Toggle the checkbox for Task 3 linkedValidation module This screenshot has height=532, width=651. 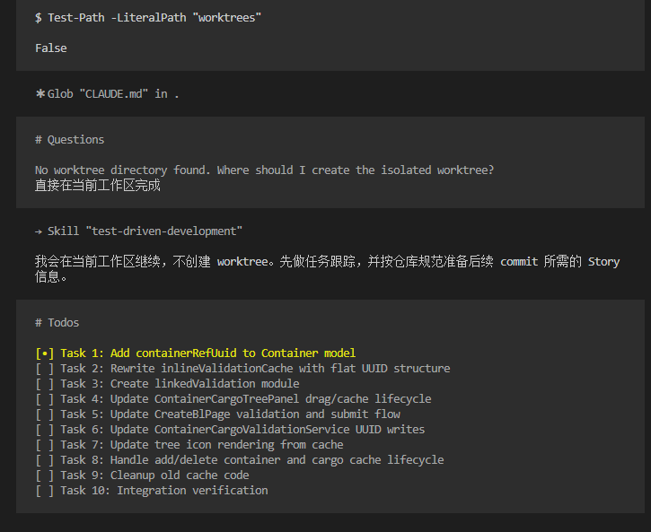(x=44, y=384)
